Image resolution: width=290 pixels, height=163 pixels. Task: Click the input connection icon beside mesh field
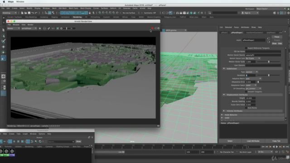(269, 38)
